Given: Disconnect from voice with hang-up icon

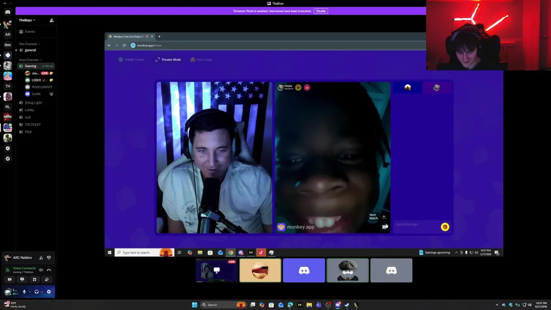Looking at the screenshot, I should (x=49, y=270).
